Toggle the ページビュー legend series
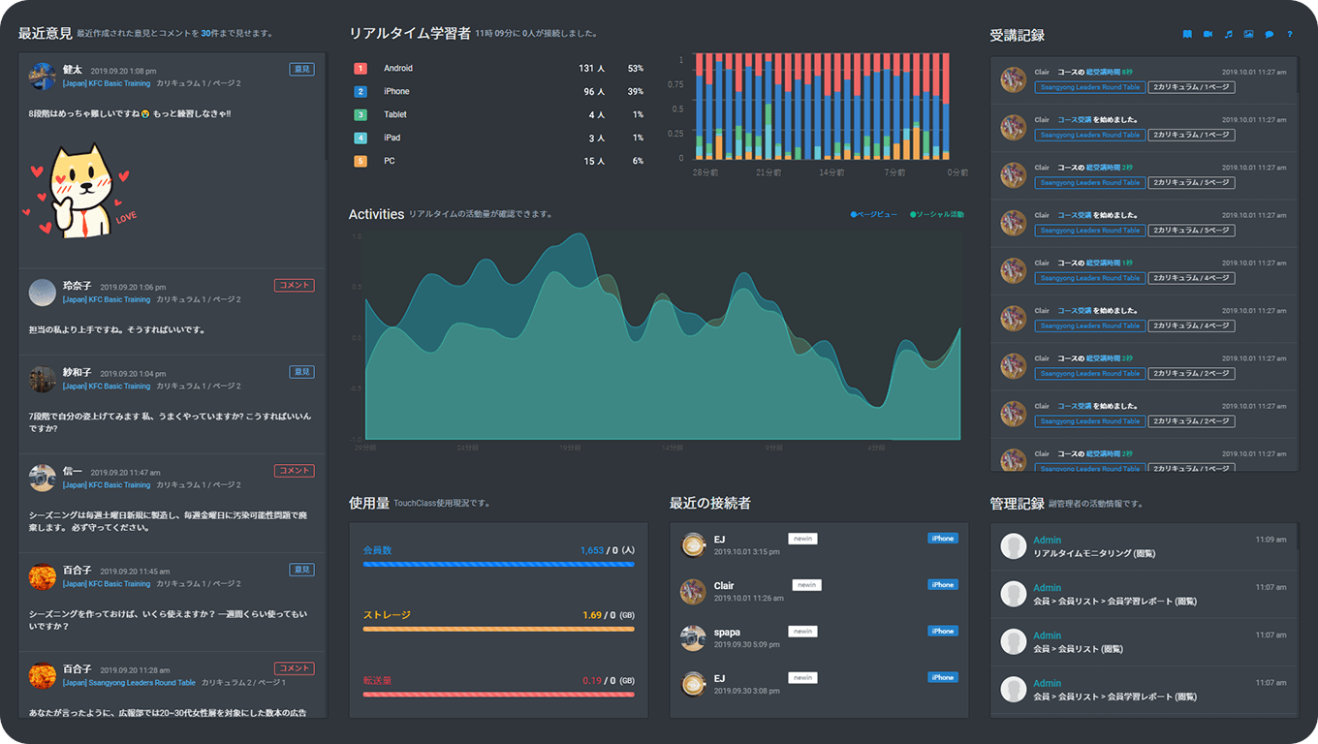This screenshot has width=1318, height=744. 875,214
